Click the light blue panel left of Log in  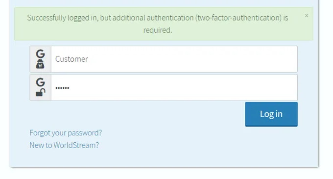click(136, 114)
